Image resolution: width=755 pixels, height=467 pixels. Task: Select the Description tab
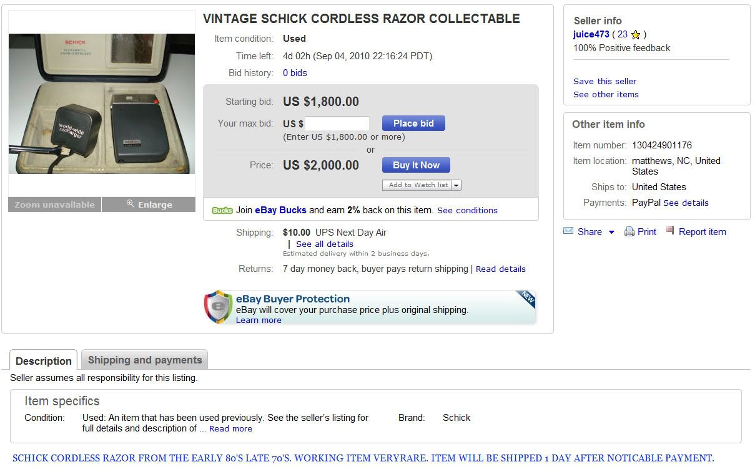44,361
